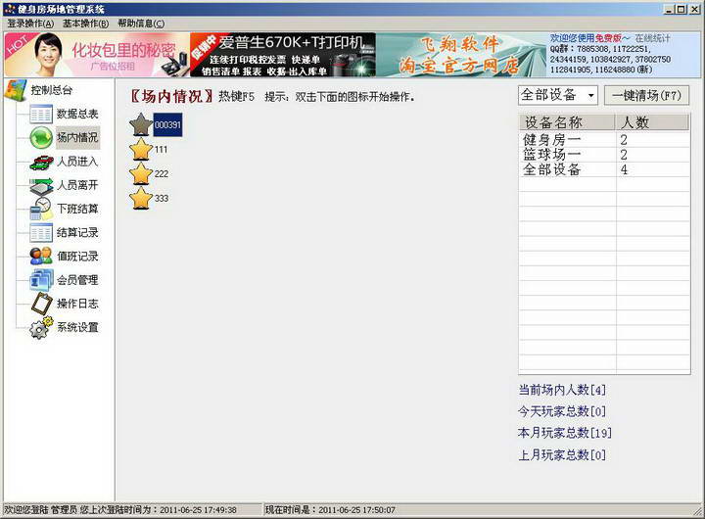Open 系统设置 gear icon
The image size is (705, 519).
point(41,327)
